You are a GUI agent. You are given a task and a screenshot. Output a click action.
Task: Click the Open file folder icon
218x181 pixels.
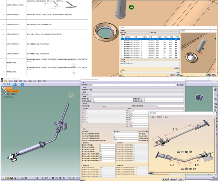[8, 178]
